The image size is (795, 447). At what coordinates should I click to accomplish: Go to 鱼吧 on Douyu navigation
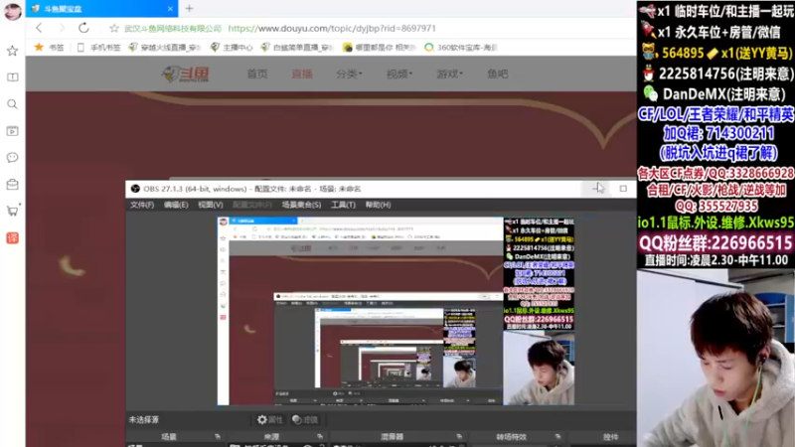498,74
